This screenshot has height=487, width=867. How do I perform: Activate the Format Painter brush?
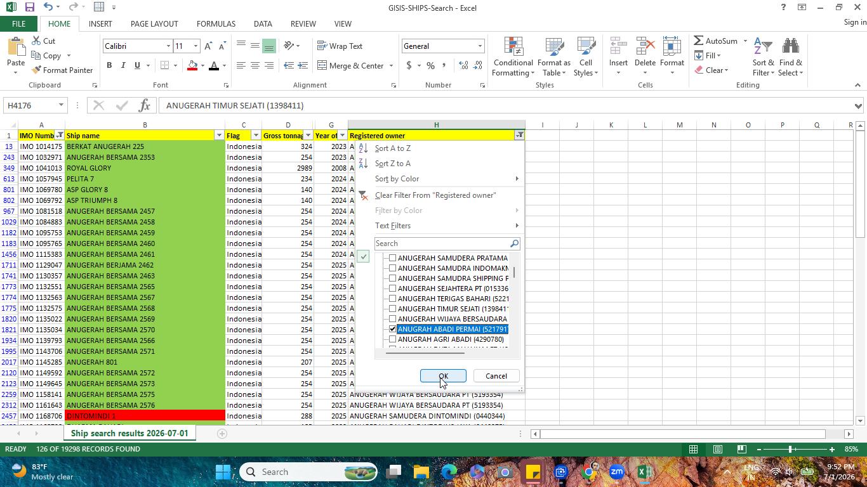tap(62, 70)
